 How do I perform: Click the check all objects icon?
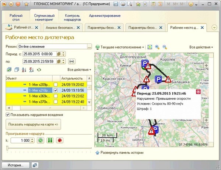coord(9,70)
